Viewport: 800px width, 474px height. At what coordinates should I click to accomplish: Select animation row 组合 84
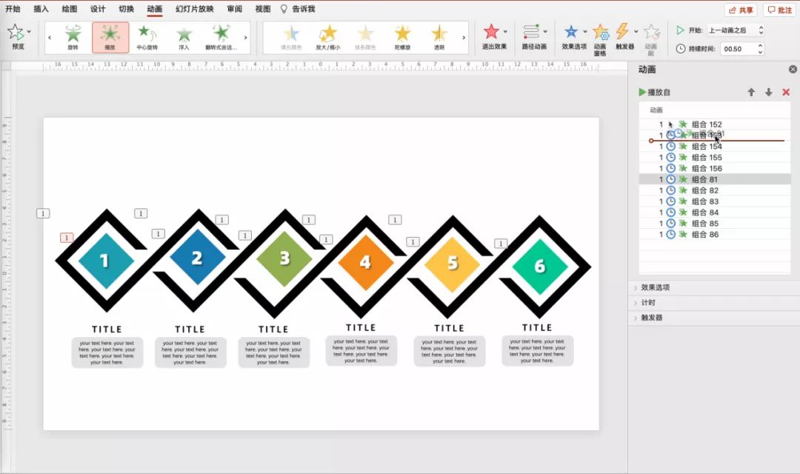pos(715,213)
